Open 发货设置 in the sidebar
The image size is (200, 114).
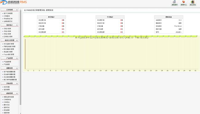(x=7, y=87)
